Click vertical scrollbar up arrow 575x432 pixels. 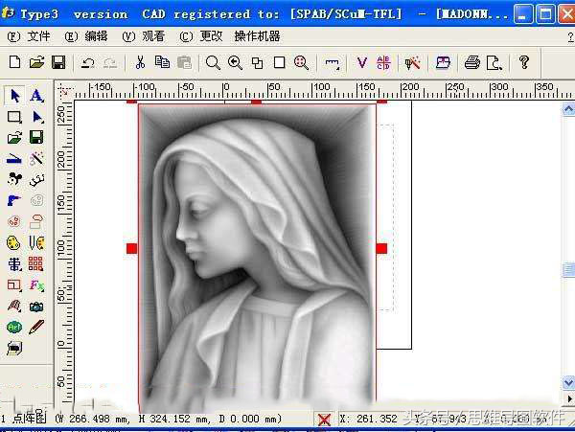[x=568, y=109]
